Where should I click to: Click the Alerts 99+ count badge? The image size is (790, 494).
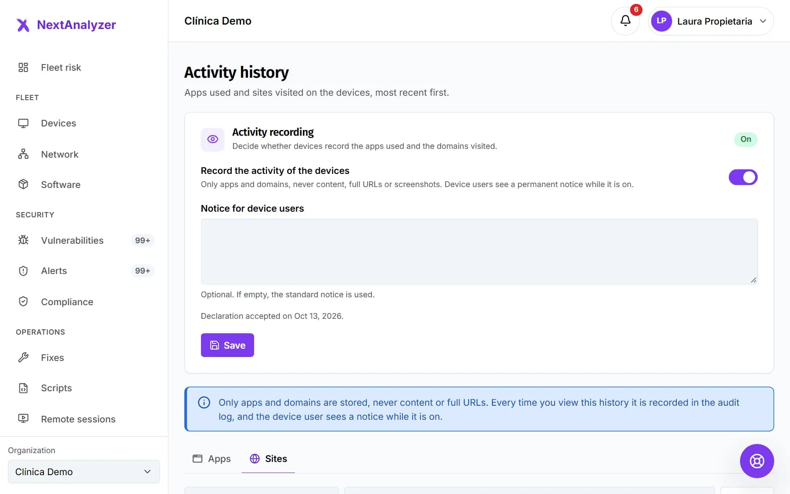[x=143, y=271]
